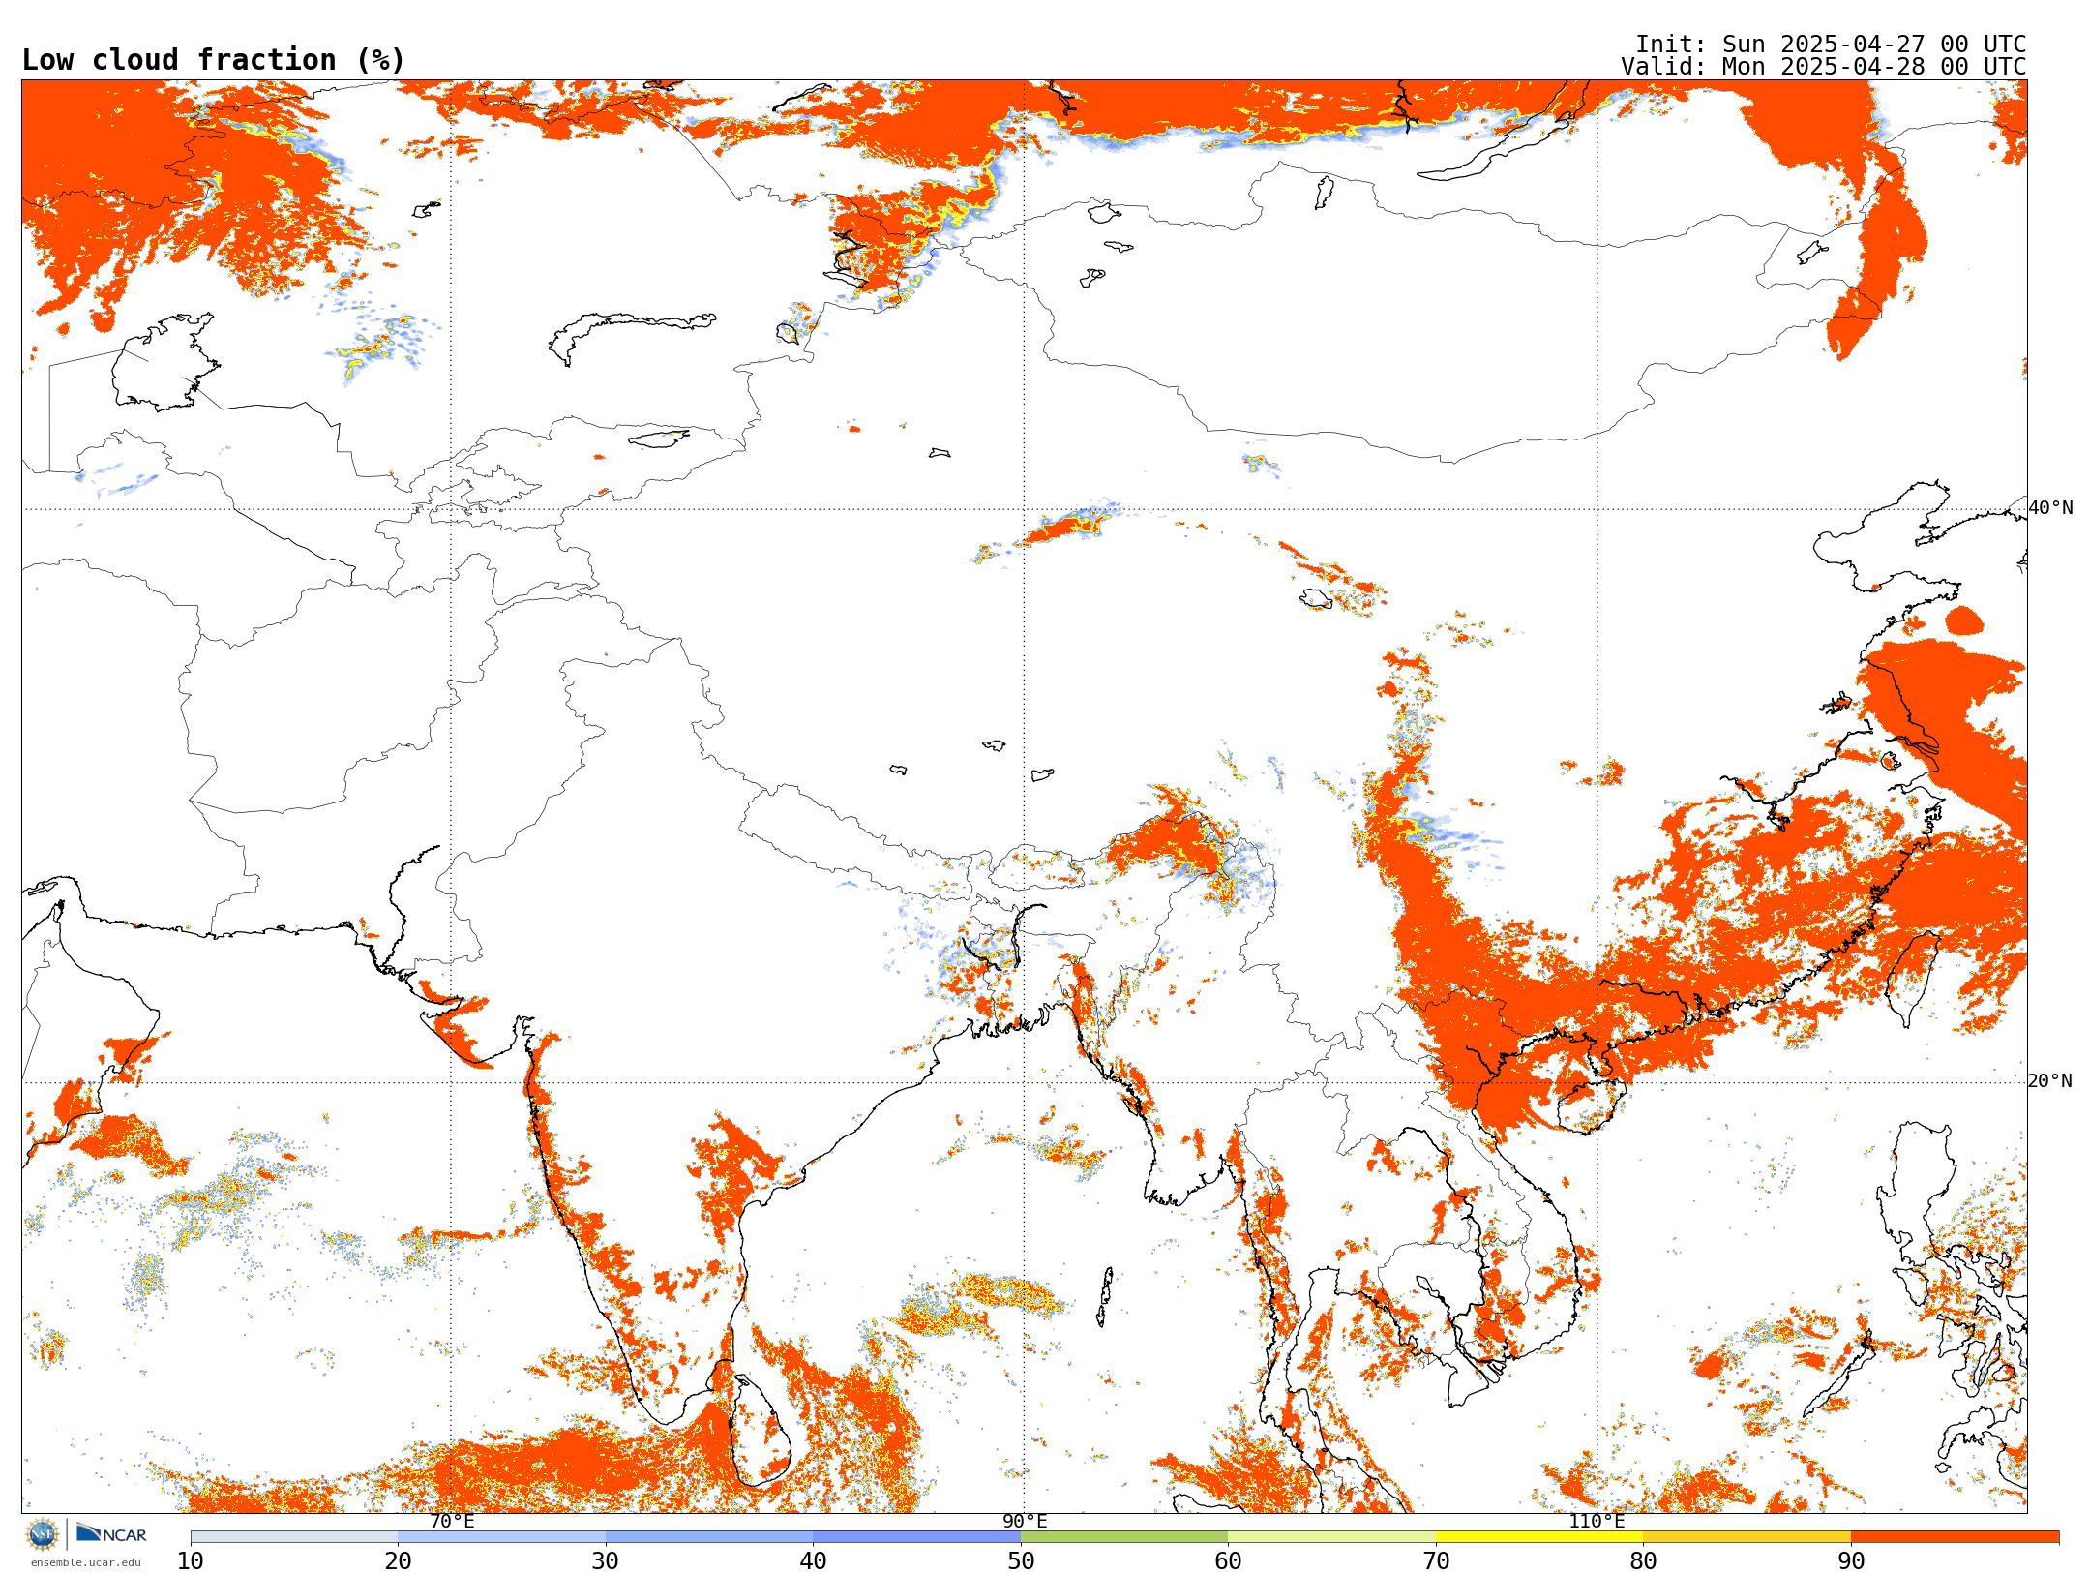Click the colorbar tick label 90
Screen dimensions: 2090x1574
(1851, 1561)
